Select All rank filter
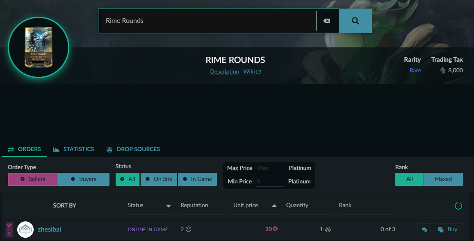Viewport: 474px width, 241px height. point(409,179)
